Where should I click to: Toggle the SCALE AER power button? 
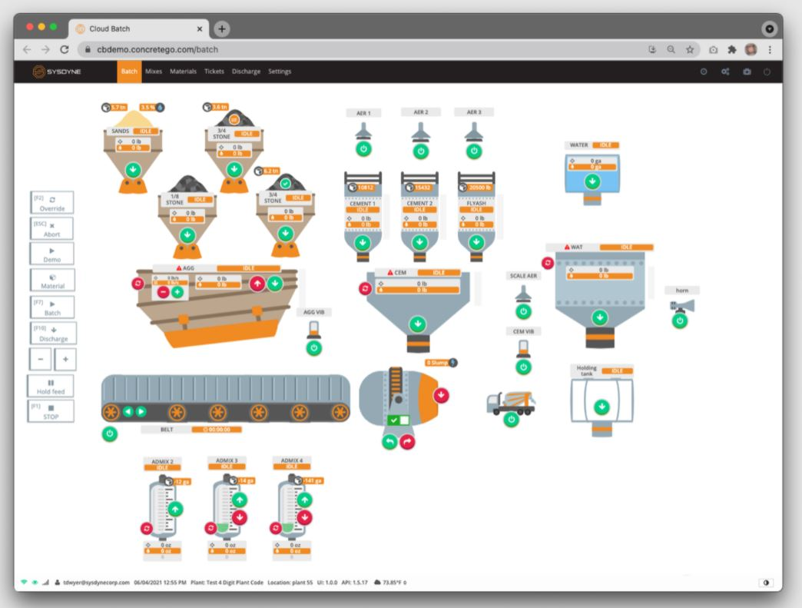coord(524,311)
